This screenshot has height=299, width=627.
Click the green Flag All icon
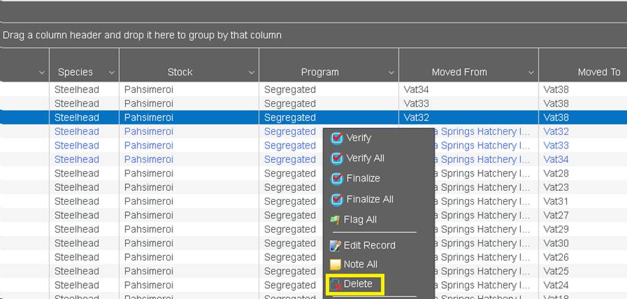coord(335,220)
